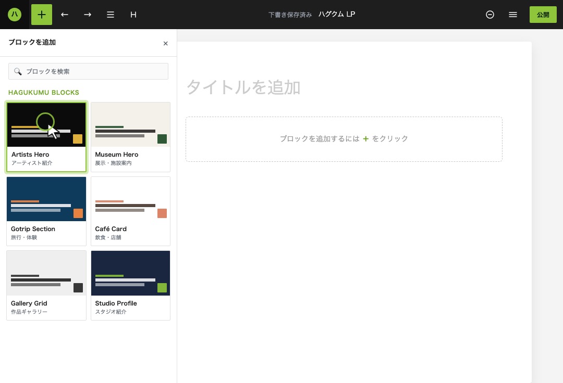The height and width of the screenshot is (383, 563).
Task: Insert the Studio Profile block
Action: pos(131,285)
